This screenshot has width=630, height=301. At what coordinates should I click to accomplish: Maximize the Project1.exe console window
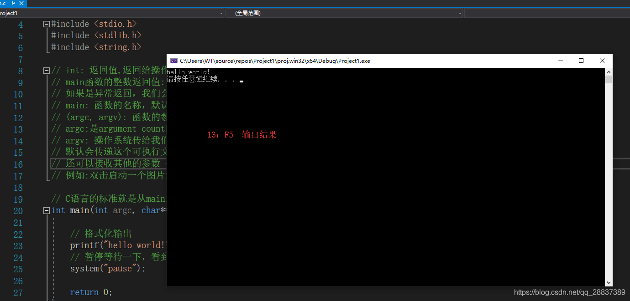coord(581,61)
